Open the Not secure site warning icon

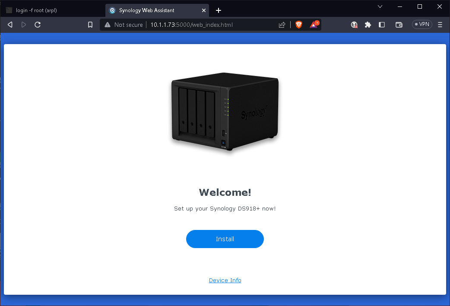[108, 25]
